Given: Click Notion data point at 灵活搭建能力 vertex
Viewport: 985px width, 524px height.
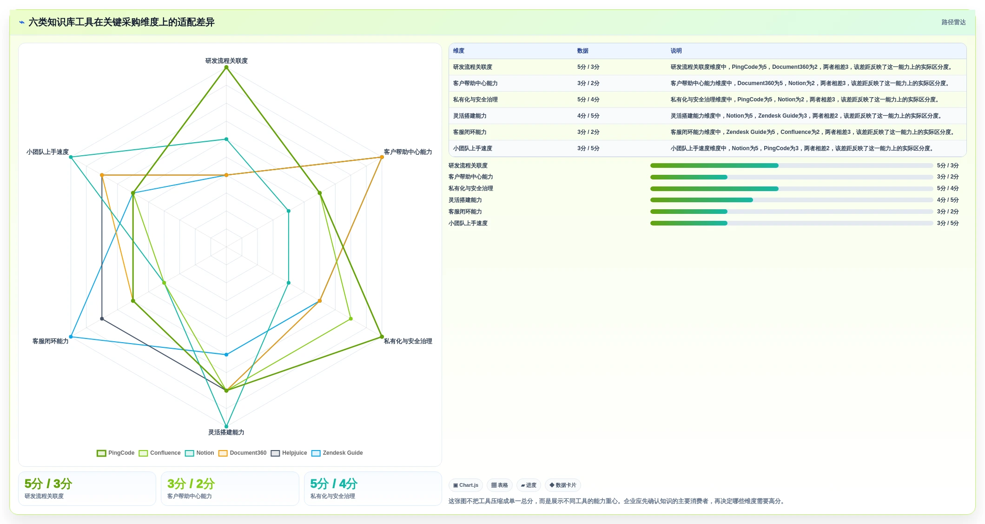Looking at the screenshot, I should [226, 426].
